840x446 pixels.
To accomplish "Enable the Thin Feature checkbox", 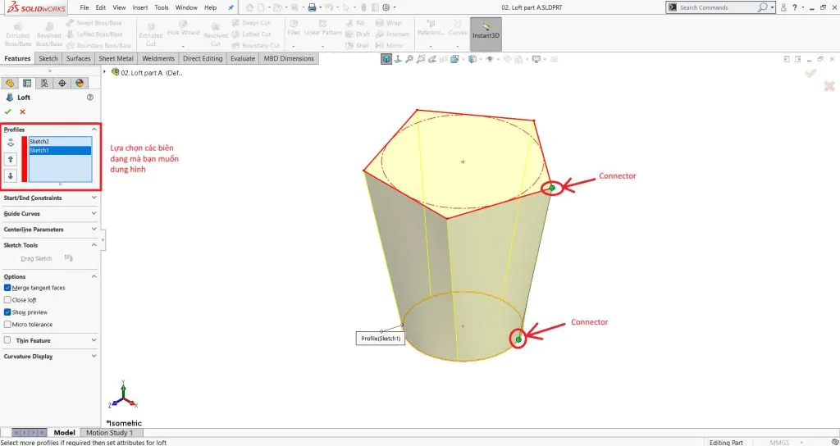I will 7,340.
